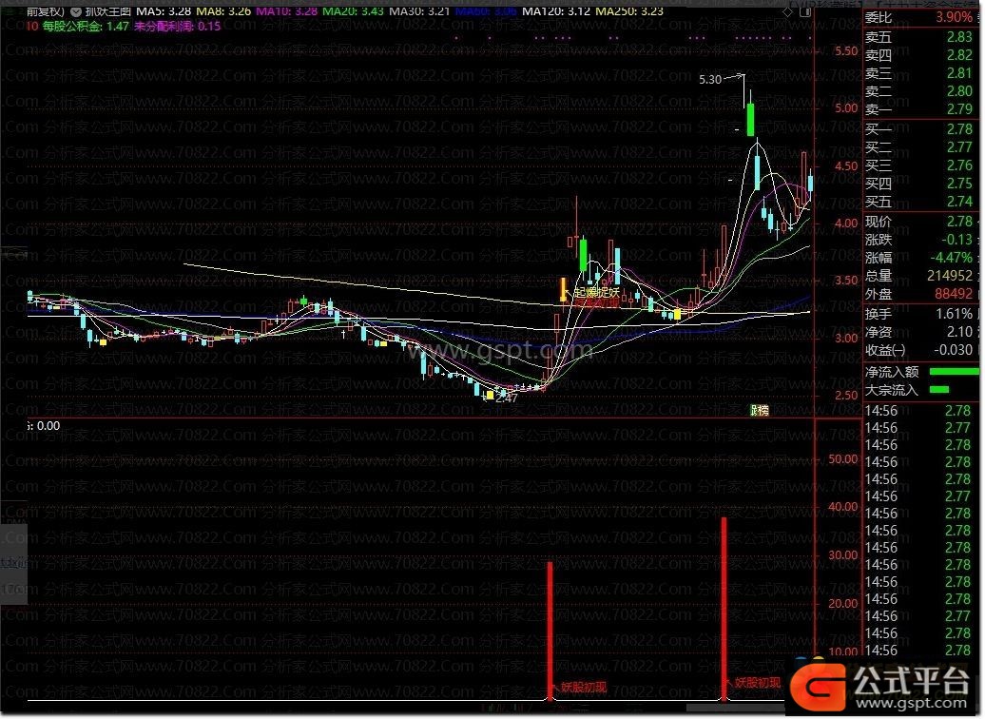Select the MA250: 3.23 moving average label

point(628,11)
